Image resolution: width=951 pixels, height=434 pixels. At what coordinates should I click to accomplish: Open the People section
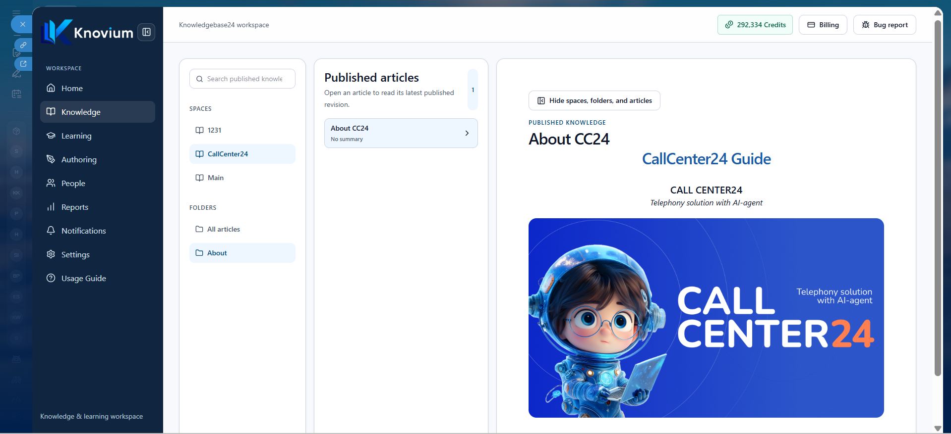point(98,183)
